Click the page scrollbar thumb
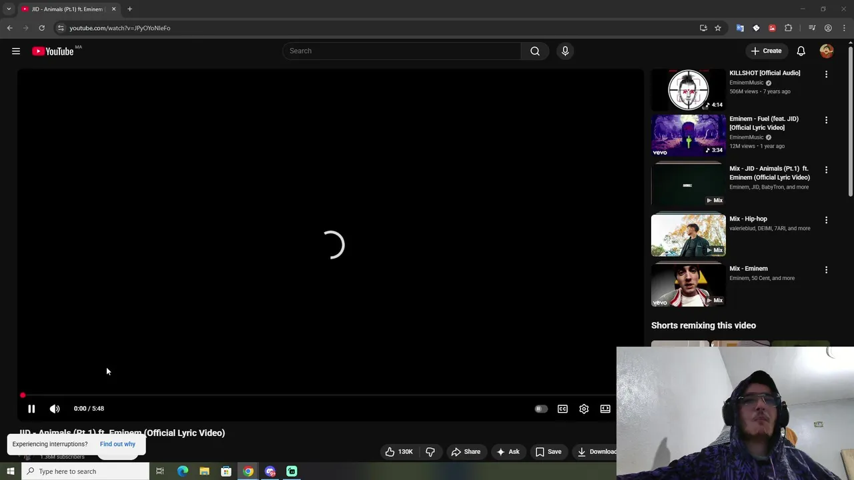854x480 pixels. [x=851, y=123]
